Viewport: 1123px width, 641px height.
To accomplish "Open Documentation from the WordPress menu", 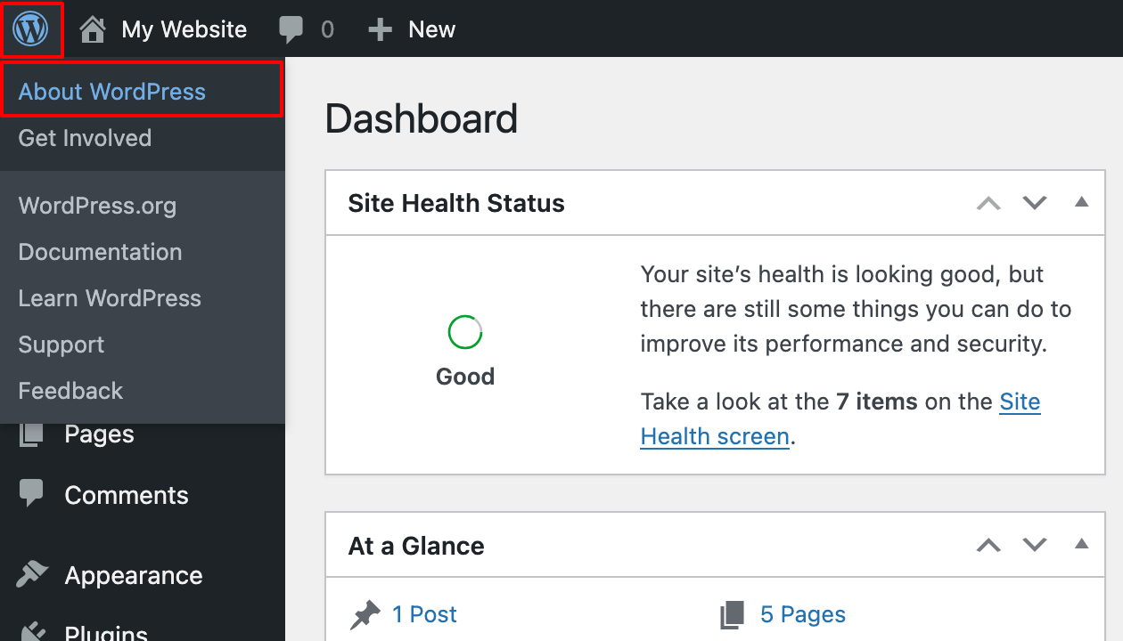I will pos(100,252).
